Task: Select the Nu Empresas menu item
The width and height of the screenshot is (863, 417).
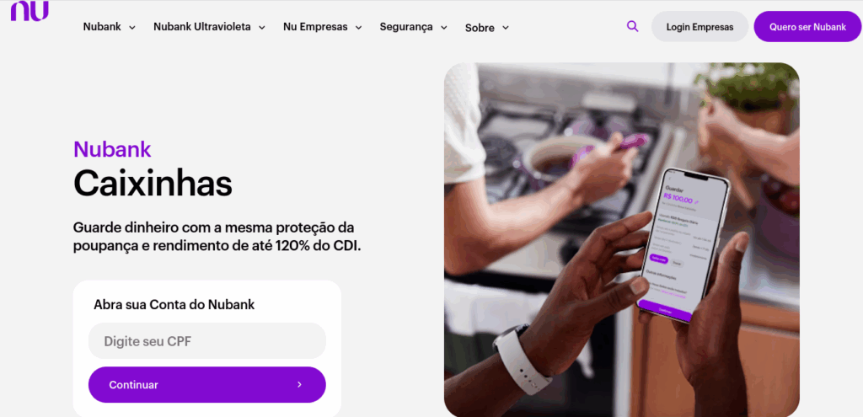Action: pyautogui.click(x=315, y=26)
